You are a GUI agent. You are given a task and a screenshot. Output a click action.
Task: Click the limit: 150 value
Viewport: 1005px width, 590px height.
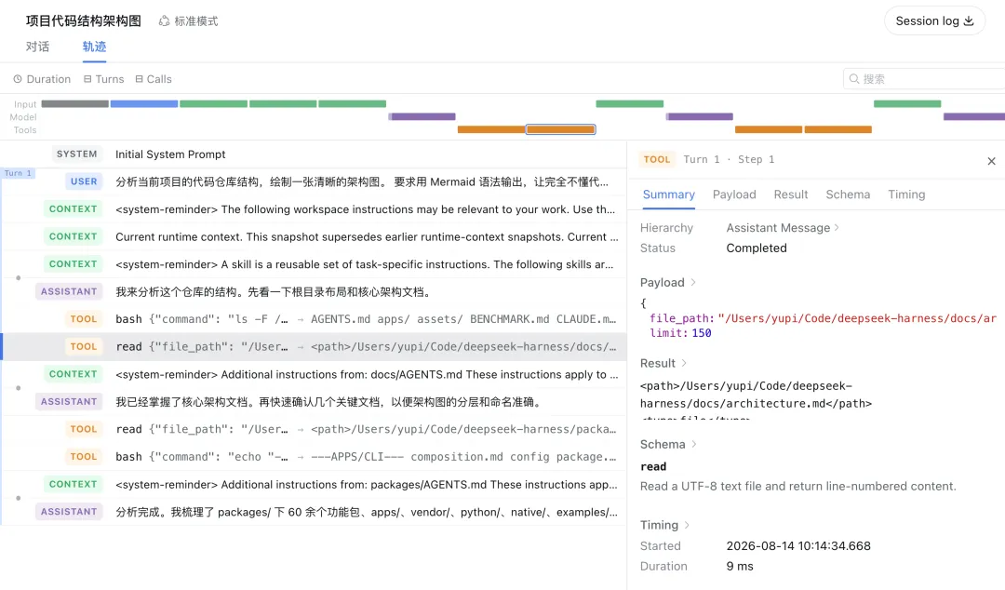[680, 333]
